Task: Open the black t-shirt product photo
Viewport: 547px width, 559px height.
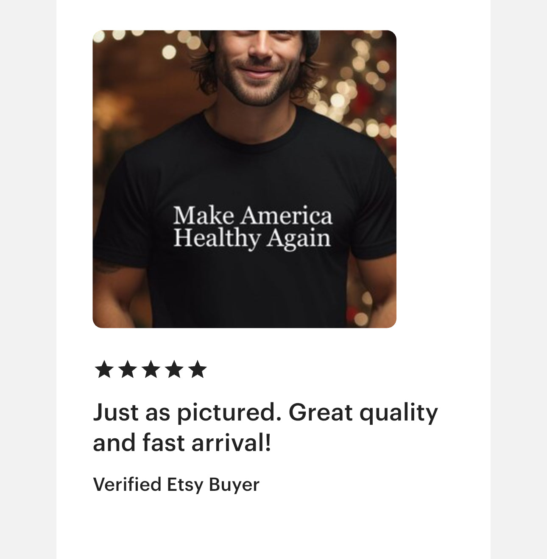Action: (244, 179)
